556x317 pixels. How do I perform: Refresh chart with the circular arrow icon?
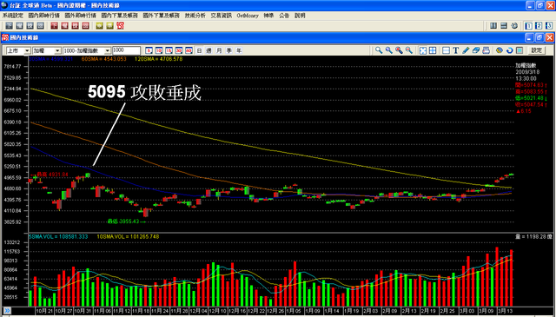(509, 50)
